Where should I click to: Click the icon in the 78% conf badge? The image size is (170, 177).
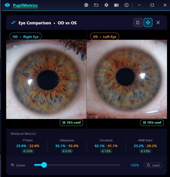(x=144, y=123)
